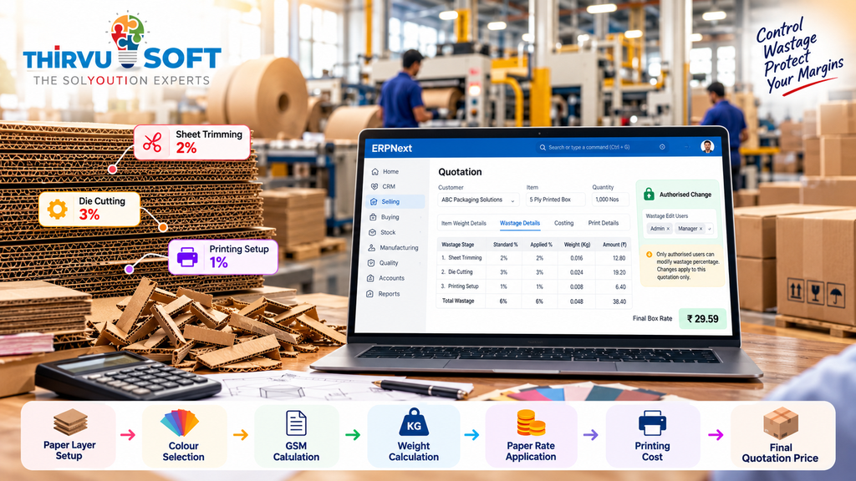Click the Item field 5 Ply Printed Box
Screen dimensions: 856x481
555,200
